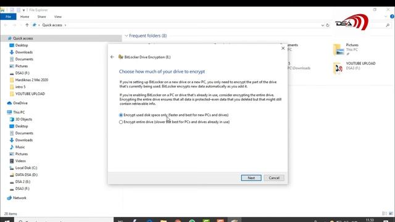
Task: Switch to the Home ribbon tab
Action: click(25, 17)
